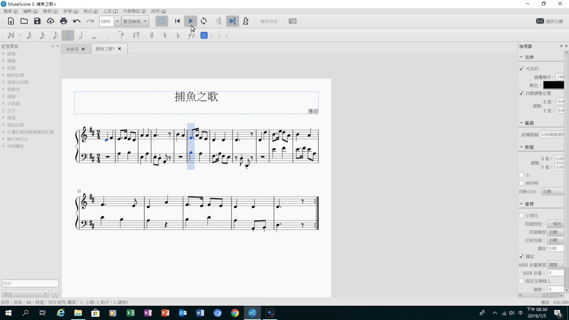Image resolution: width=569 pixels, height=320 pixels.
Task: Open the 整頁檢視 view mode dropdown
Action: tap(135, 21)
